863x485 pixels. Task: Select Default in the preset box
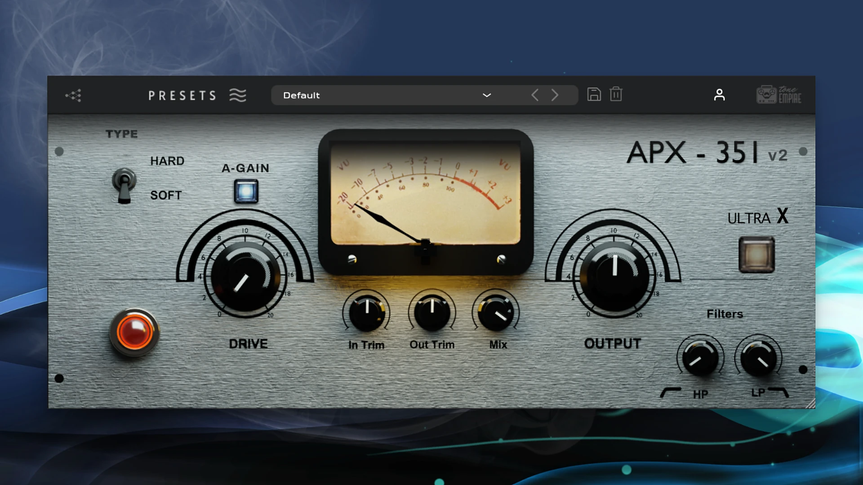(x=301, y=95)
